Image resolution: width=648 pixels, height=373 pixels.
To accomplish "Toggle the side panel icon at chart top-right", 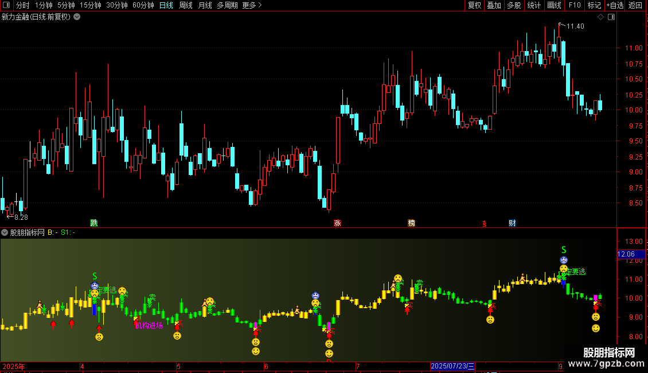I will click(611, 17).
